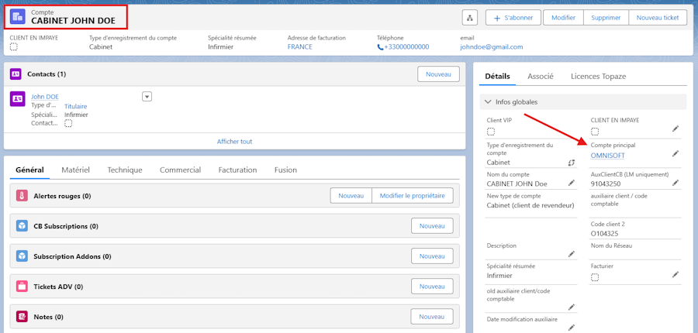Viewport: 698px width, 333px height.
Task: Click the phone icon beside +33000000000
Action: [x=380, y=47]
